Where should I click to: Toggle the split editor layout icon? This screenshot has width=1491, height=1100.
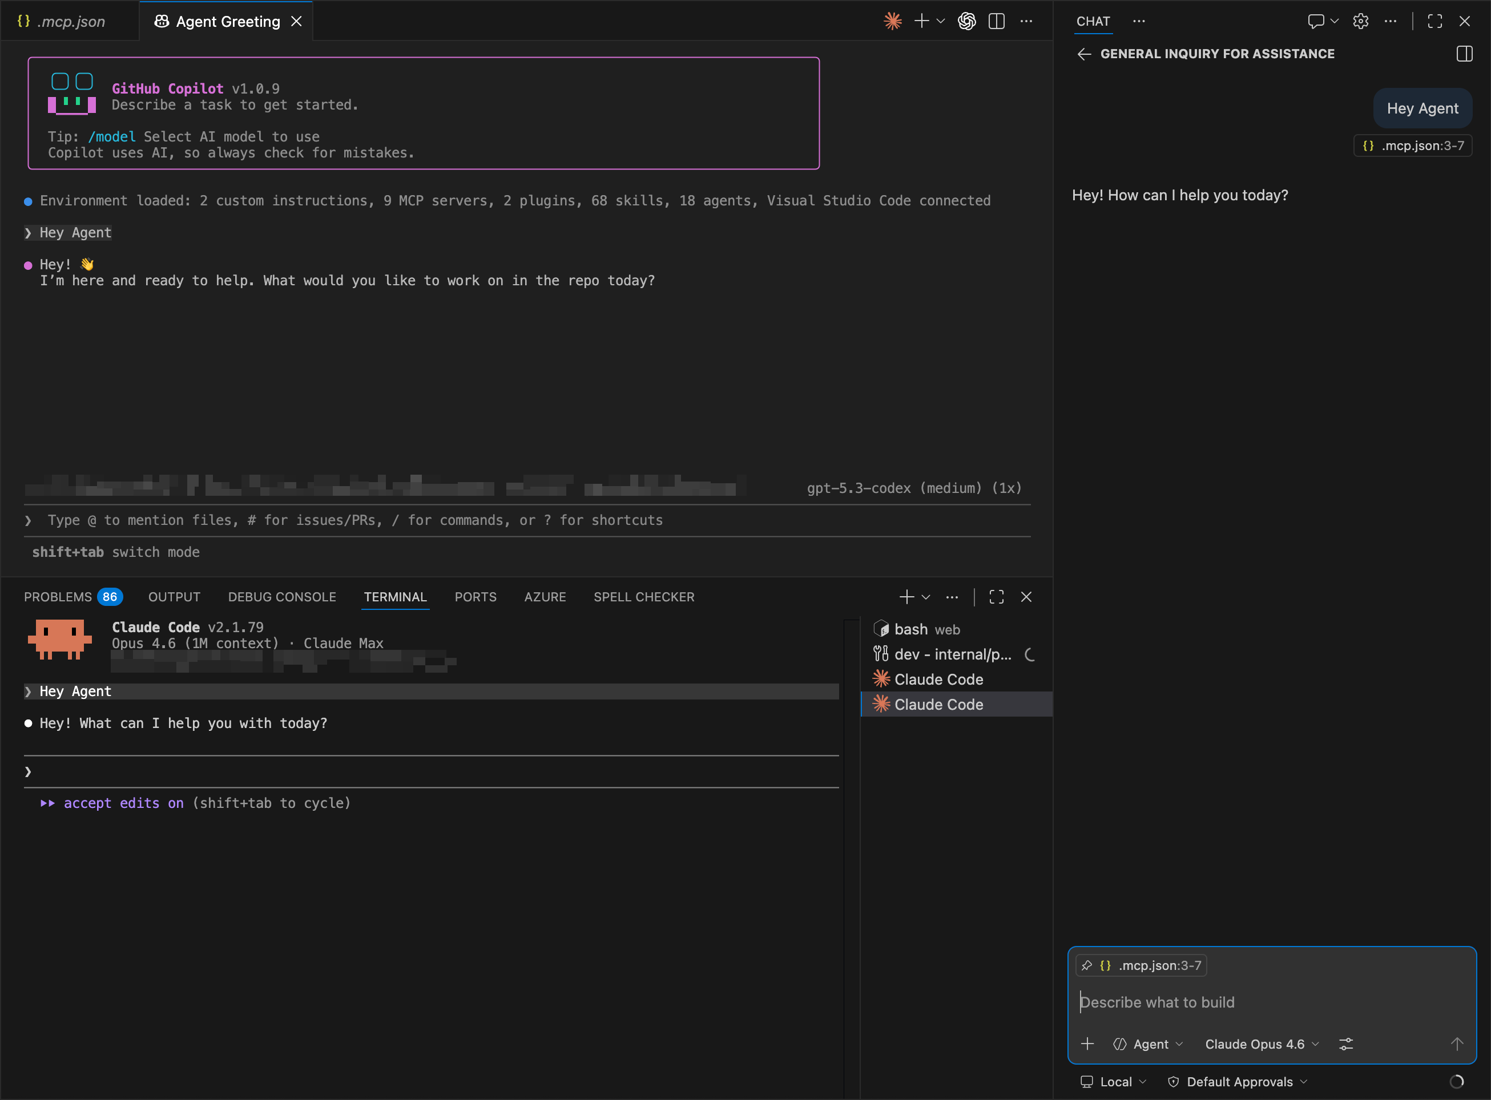coord(997,21)
